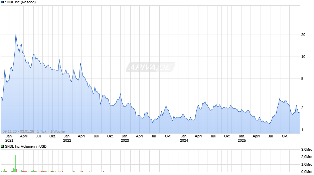Select the 'SNDL Inc Volumen in USD' label

26,146
